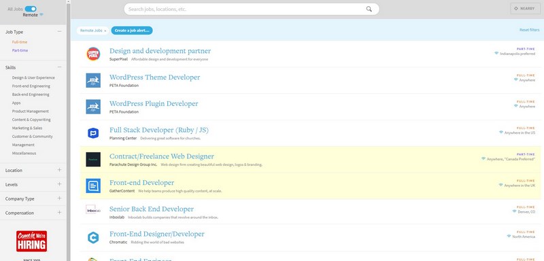Click GatherContent company name
This screenshot has height=261, width=544.
point(122,191)
